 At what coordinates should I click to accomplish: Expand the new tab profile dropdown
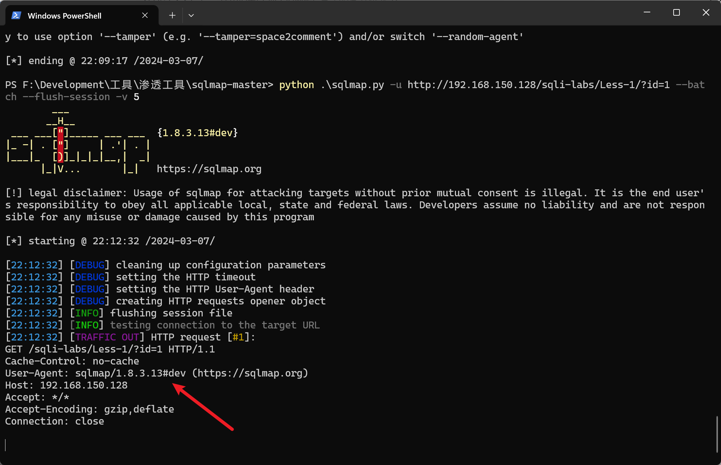pos(191,15)
